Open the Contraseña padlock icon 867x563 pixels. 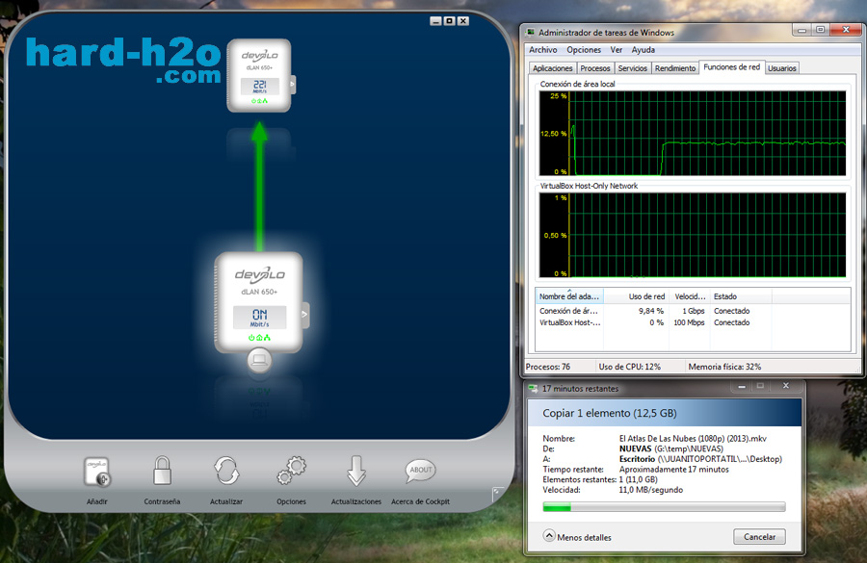pos(162,471)
